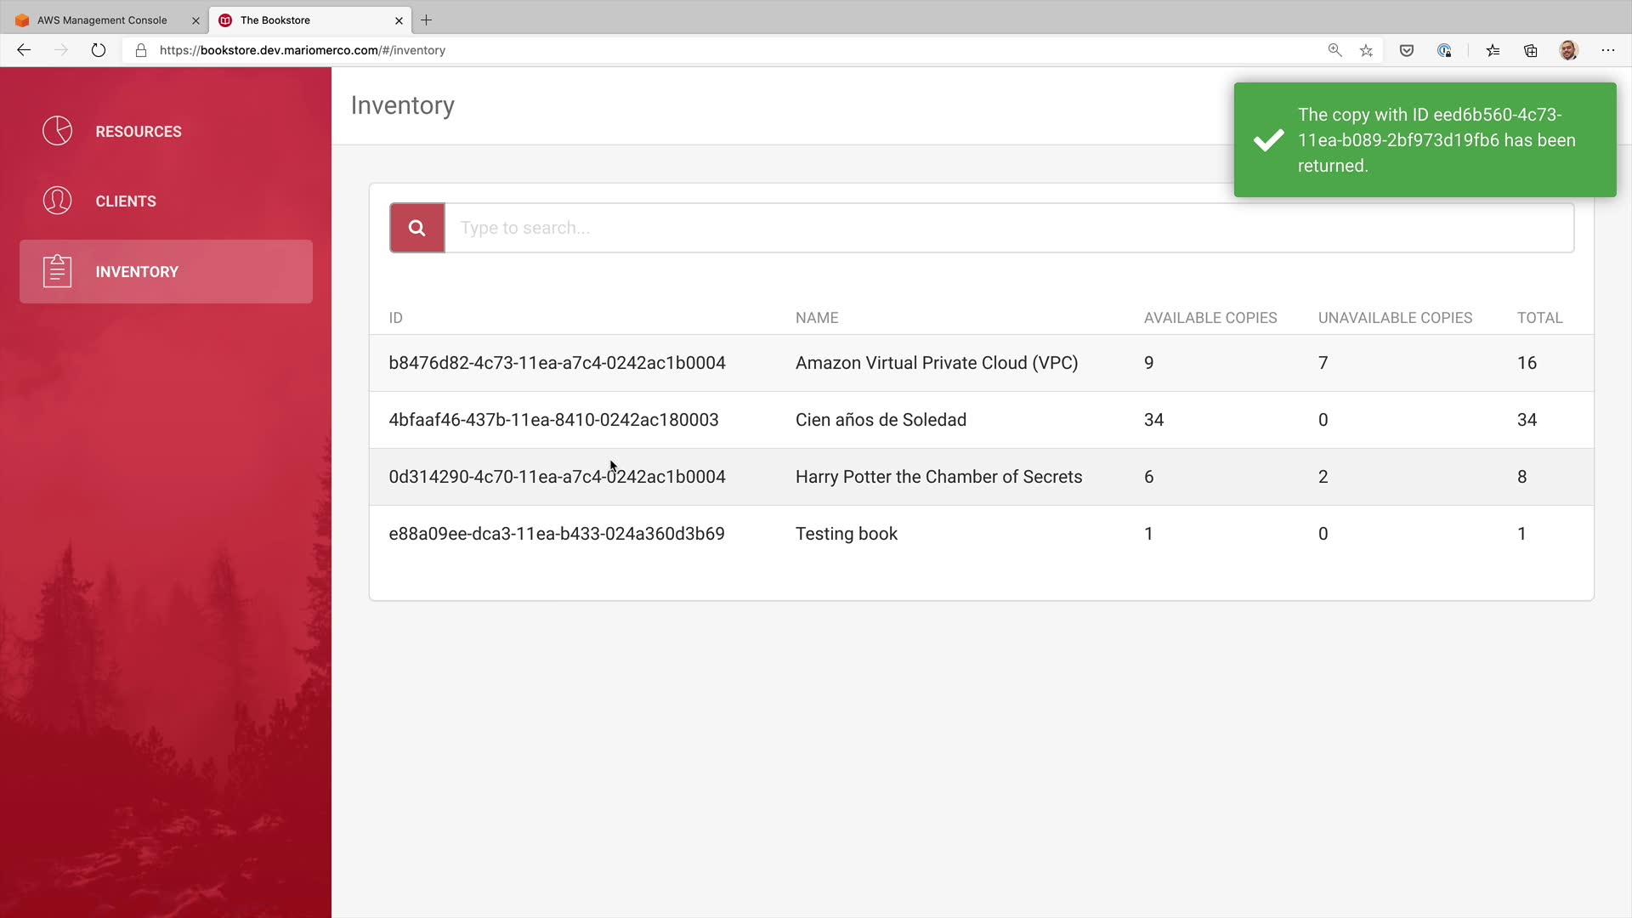Image resolution: width=1632 pixels, height=918 pixels.
Task: Click the Inventory clipboard icon
Action: click(x=57, y=271)
